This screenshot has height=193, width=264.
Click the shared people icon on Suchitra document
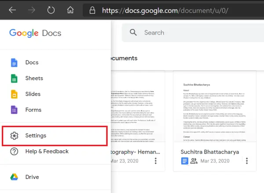point(194,161)
